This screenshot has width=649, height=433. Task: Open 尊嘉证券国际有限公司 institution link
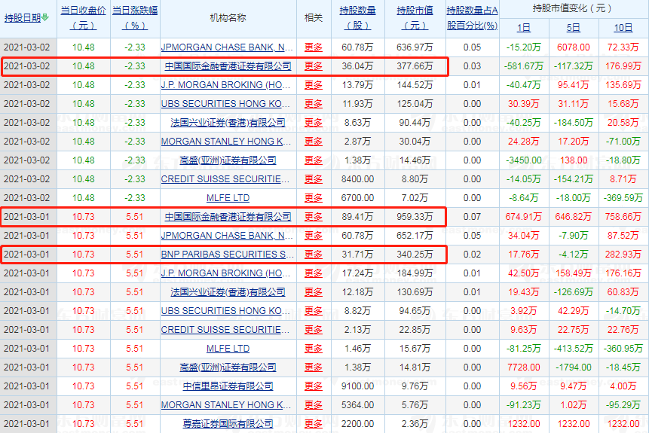pos(228,423)
